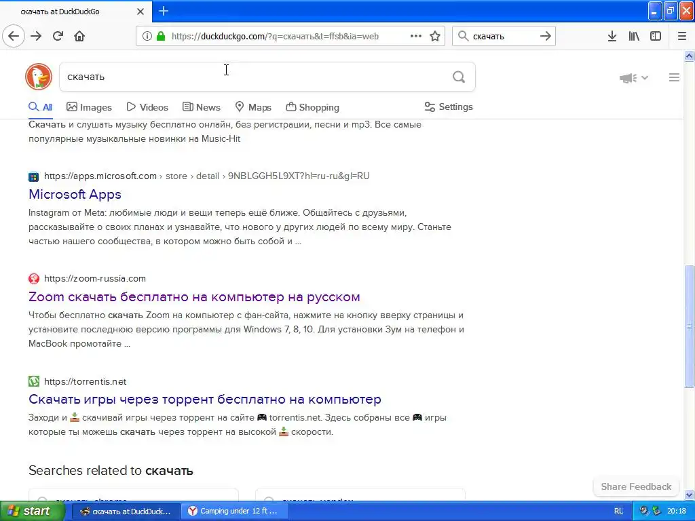Image resolution: width=695 pixels, height=521 pixels.
Task: Open page actions three-dots menu
Action: pos(416,36)
